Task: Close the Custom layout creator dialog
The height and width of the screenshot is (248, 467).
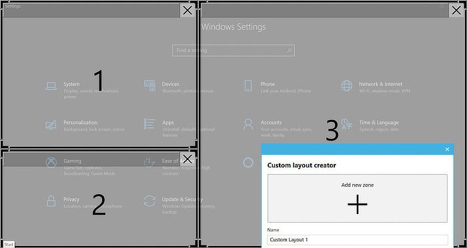Action: point(447,149)
